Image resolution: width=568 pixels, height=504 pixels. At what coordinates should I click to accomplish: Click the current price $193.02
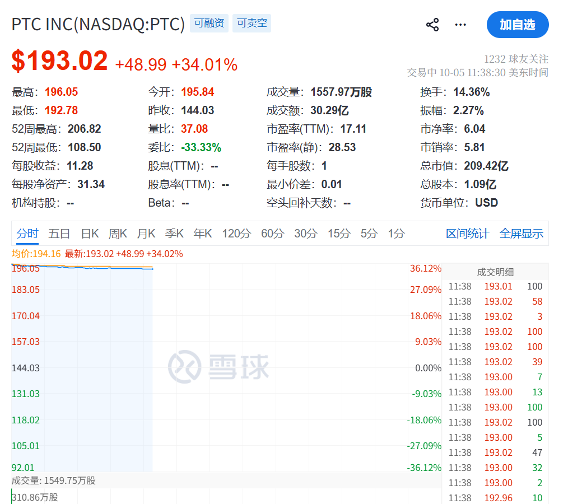(60, 60)
